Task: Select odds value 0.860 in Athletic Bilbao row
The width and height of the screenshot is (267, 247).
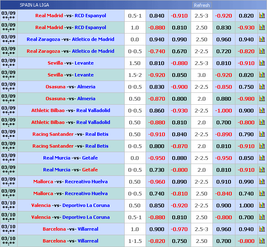Action: (x=157, y=111)
